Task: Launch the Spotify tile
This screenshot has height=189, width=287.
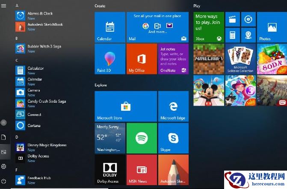Action: (x=142, y=138)
